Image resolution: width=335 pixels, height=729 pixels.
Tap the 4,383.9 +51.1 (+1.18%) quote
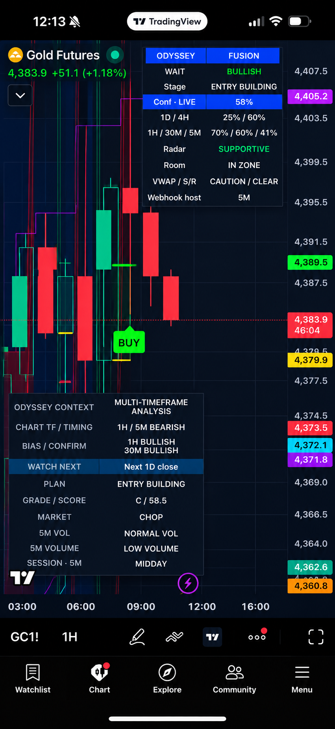(x=67, y=73)
